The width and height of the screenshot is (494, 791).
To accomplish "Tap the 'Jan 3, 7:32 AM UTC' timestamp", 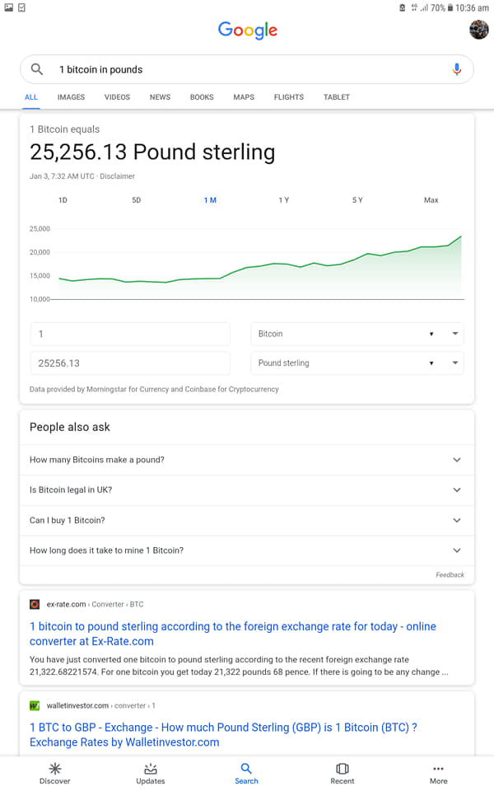I will [62, 176].
